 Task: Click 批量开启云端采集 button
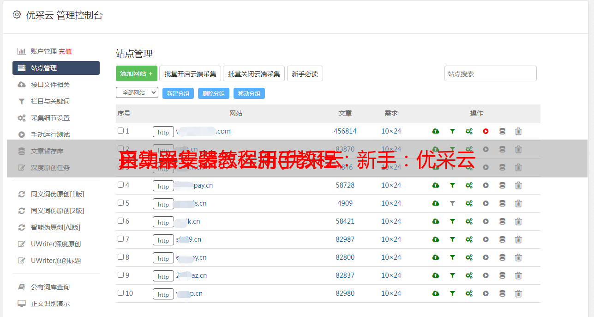[191, 73]
